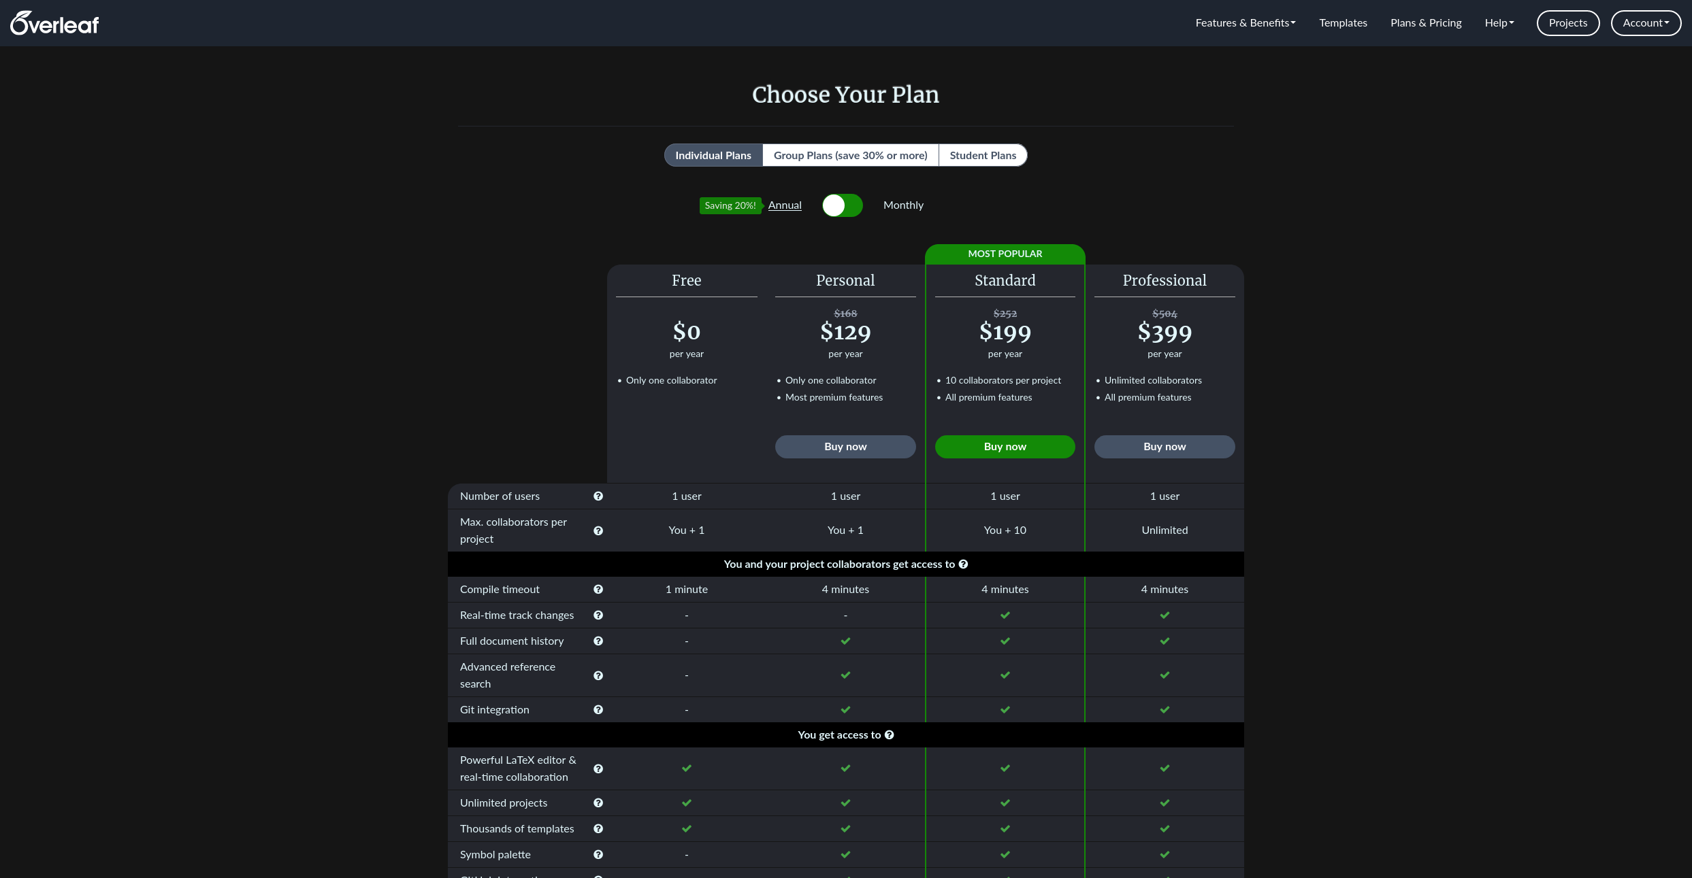Image resolution: width=1692 pixels, height=878 pixels.
Task: Click help icon for Full document history
Action: pos(598,641)
